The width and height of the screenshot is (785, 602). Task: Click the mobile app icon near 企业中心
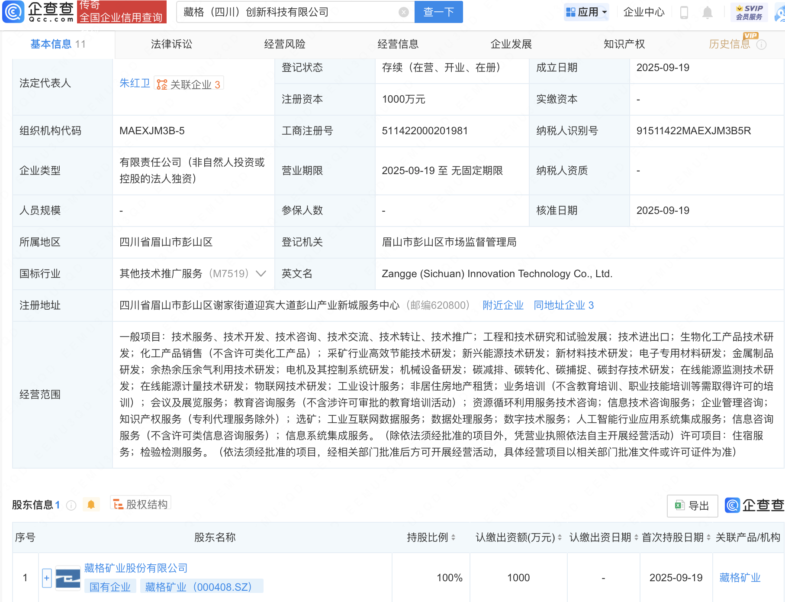pos(684,12)
